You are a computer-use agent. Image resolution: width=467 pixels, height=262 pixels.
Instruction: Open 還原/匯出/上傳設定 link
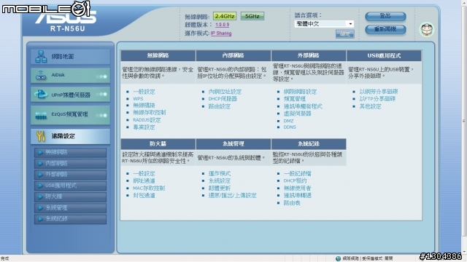point(232,196)
